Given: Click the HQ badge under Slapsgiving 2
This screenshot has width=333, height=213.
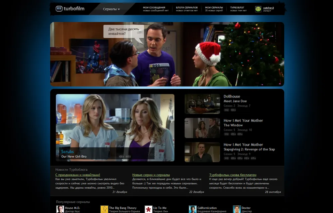Looking at the screenshot, I should click(226, 158).
